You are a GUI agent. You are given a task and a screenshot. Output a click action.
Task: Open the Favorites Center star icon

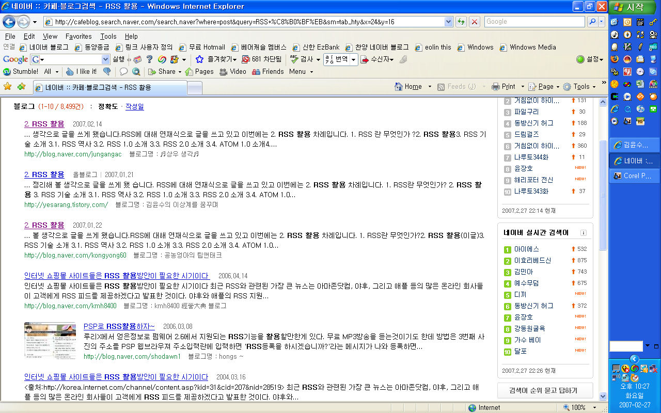8,86
